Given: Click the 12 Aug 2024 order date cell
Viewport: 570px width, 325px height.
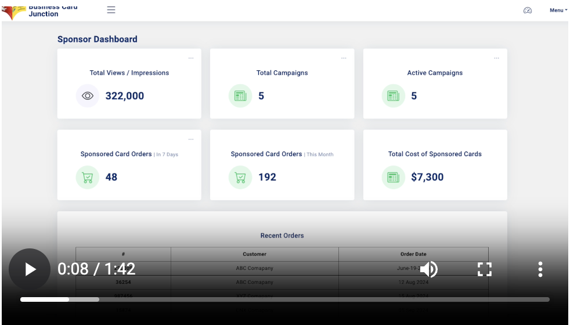Looking at the screenshot, I should [413, 282].
